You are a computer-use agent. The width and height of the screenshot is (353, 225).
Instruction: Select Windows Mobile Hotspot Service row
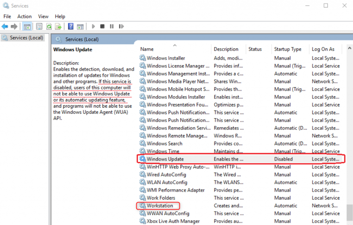(x=241, y=89)
